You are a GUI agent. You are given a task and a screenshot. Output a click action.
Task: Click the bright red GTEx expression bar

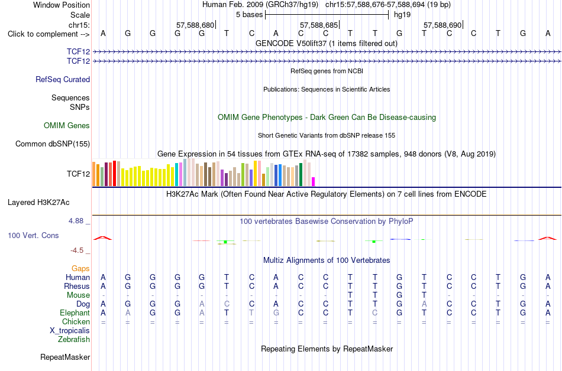click(x=114, y=174)
